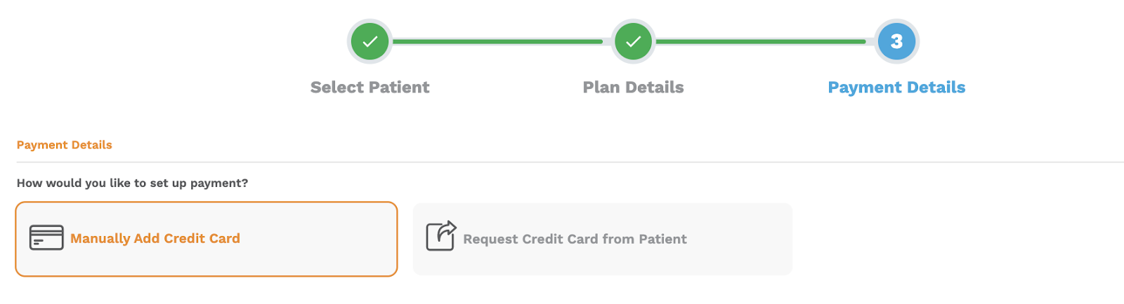Go back to Select Patient step label
1124x304 pixels.
click(370, 88)
